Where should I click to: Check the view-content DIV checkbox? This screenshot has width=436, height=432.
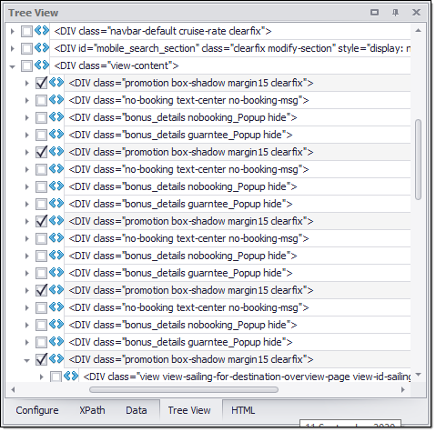26,65
